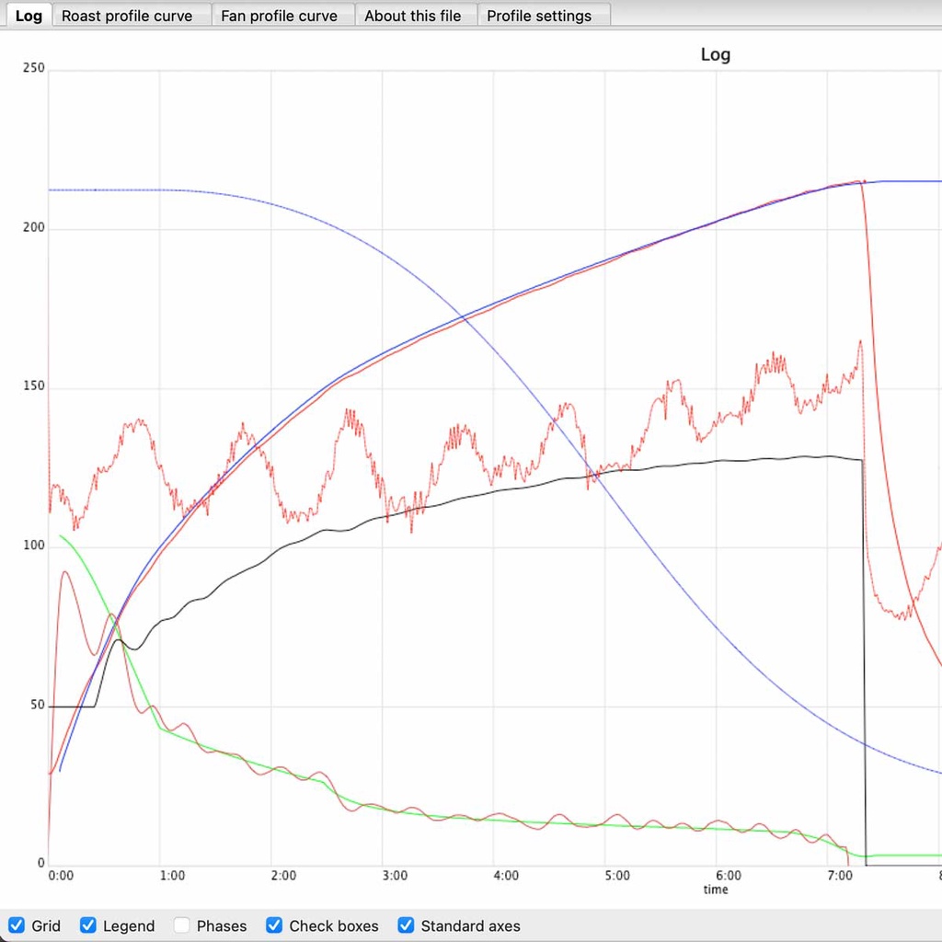942x942 pixels.
Task: Click the 0:00 tick label on time axis
Action: coord(60,876)
